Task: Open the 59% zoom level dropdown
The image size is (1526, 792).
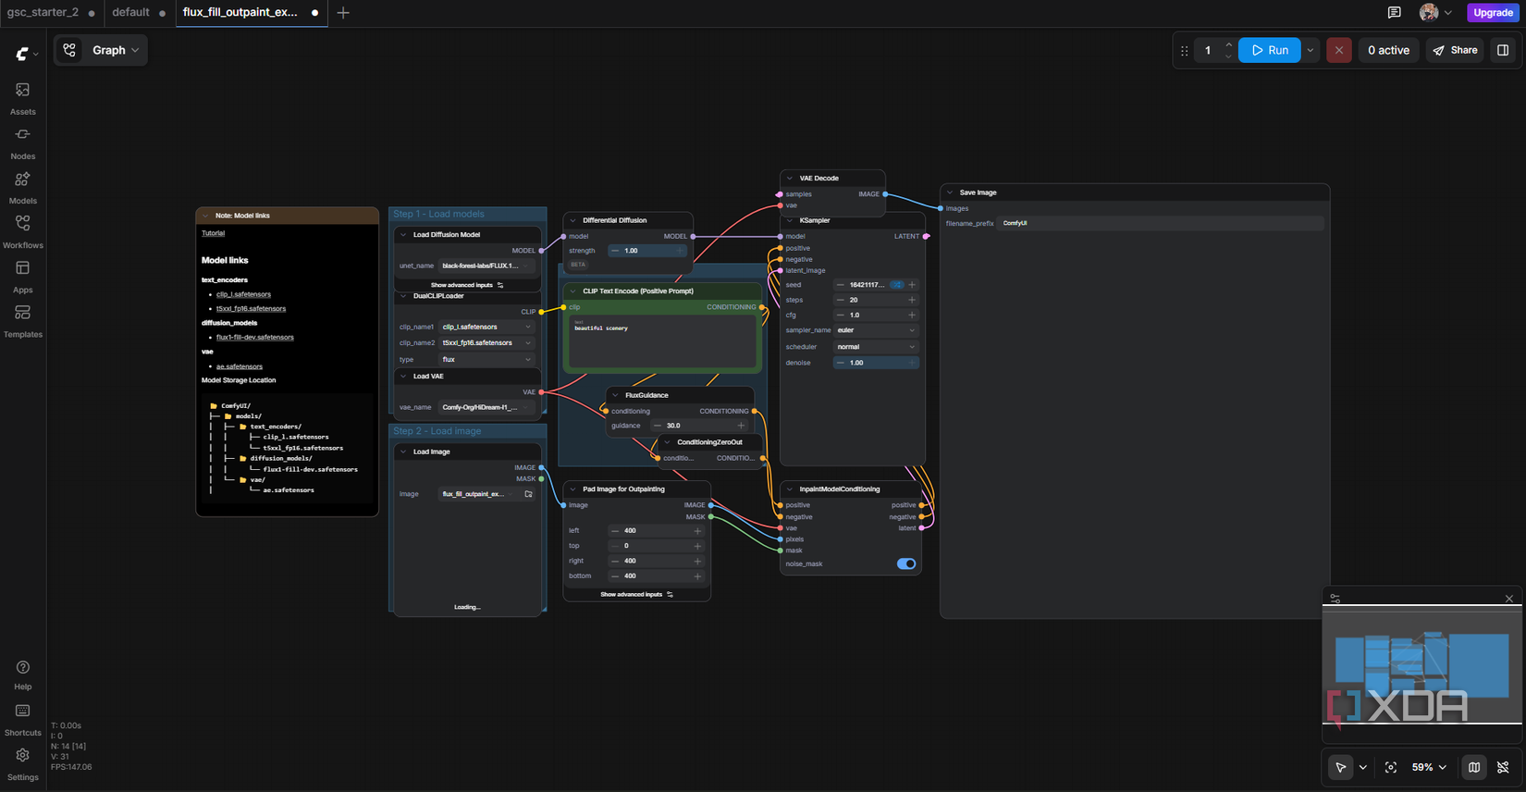Action: point(1429,767)
